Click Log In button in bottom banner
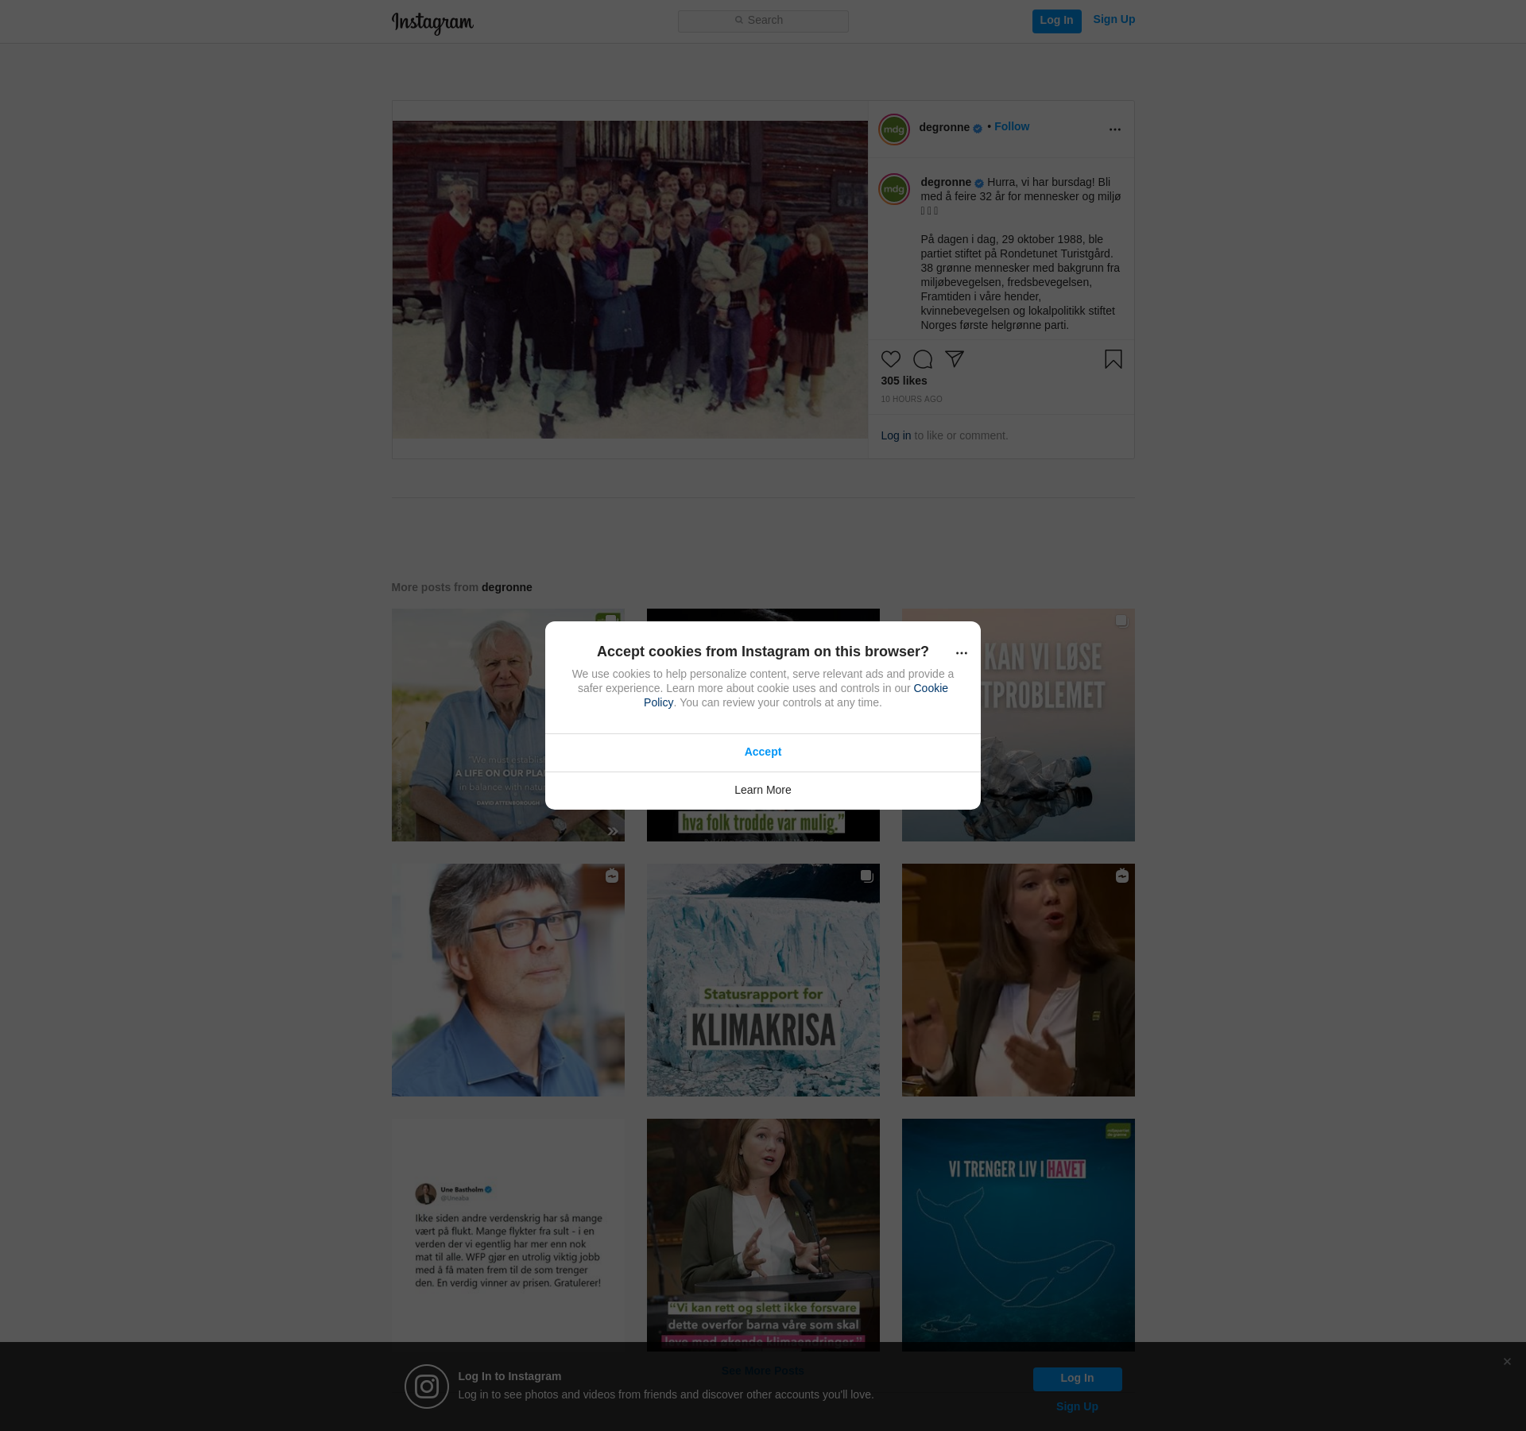This screenshot has width=1526, height=1431. tap(1078, 1379)
